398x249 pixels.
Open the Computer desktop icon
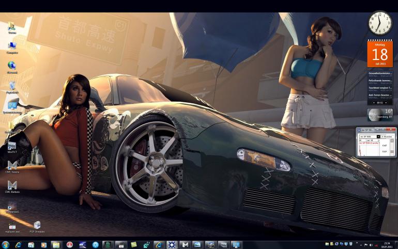12,46
